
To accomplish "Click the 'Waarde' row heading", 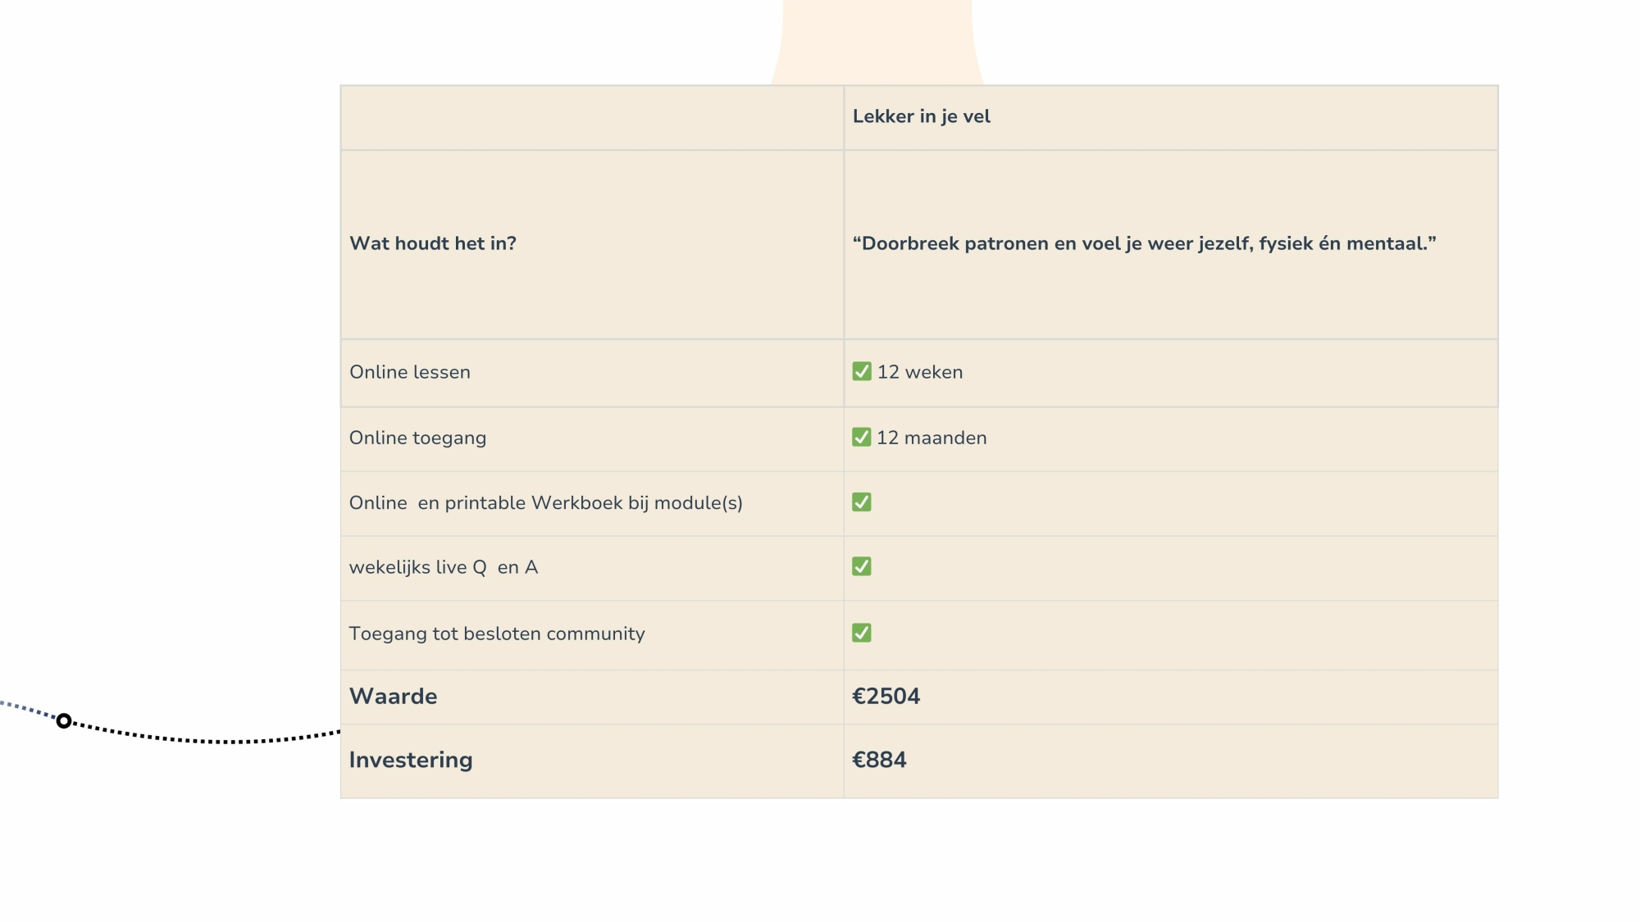I will (394, 697).
